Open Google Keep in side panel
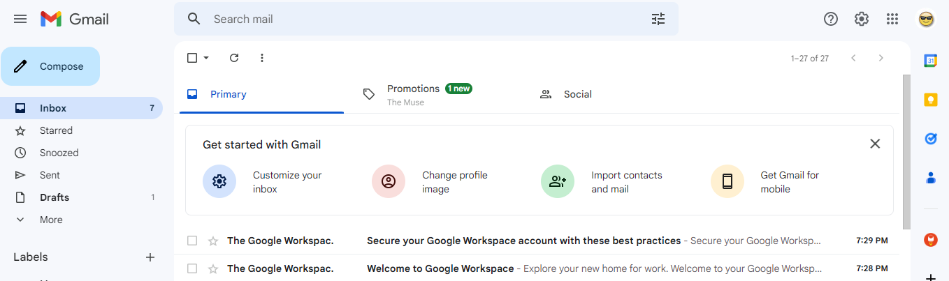The height and width of the screenshot is (281, 949). coord(931,100)
